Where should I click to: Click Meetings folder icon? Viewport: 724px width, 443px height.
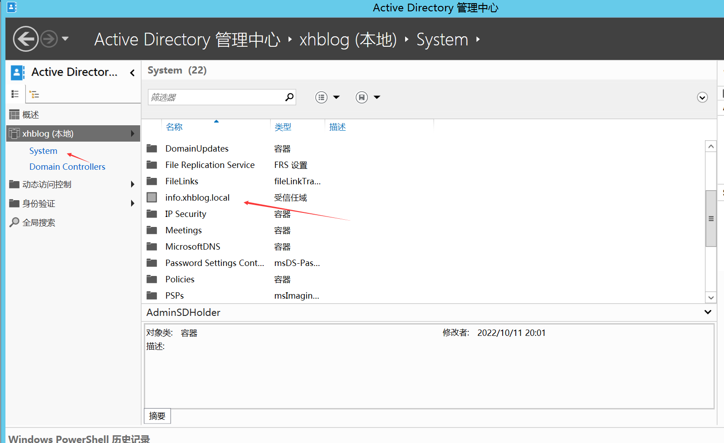[152, 230]
